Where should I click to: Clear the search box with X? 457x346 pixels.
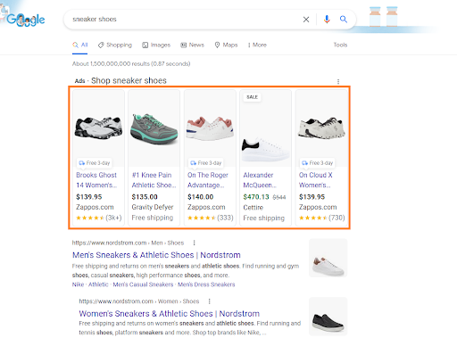pyautogui.click(x=306, y=20)
